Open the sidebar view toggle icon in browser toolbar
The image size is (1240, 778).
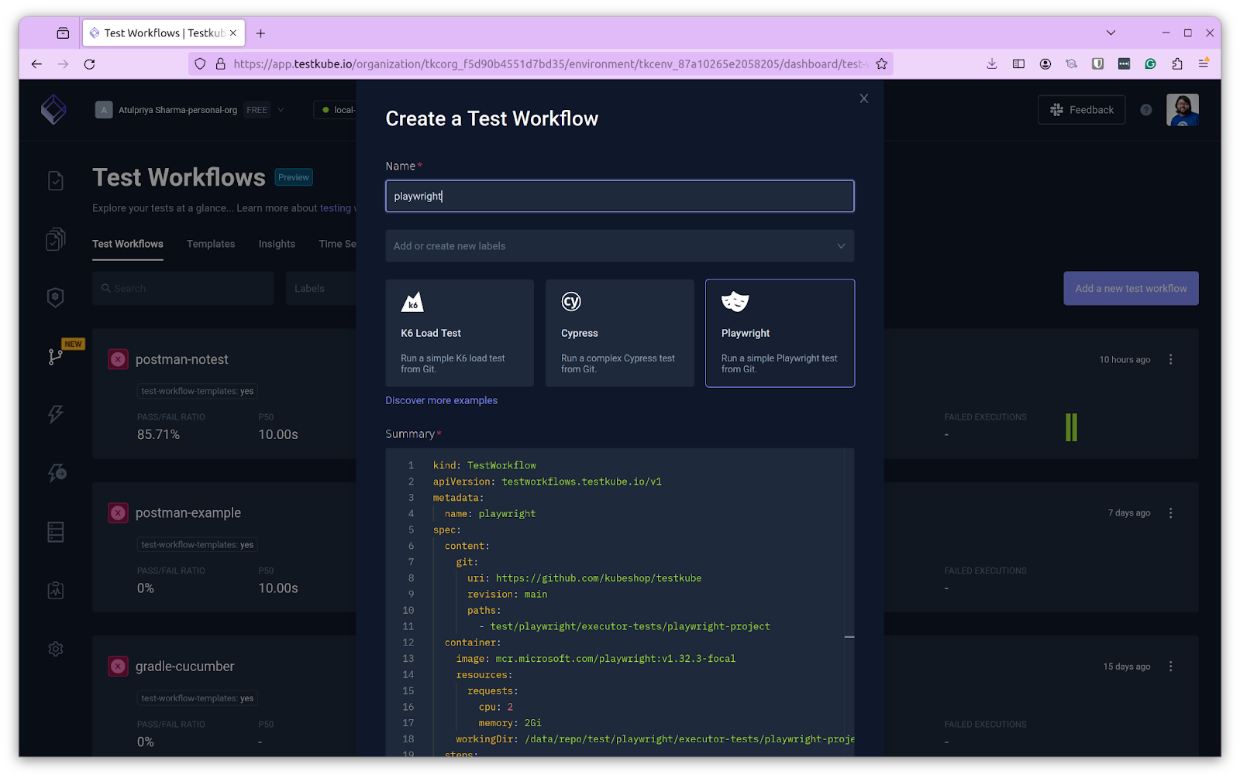[1018, 64]
